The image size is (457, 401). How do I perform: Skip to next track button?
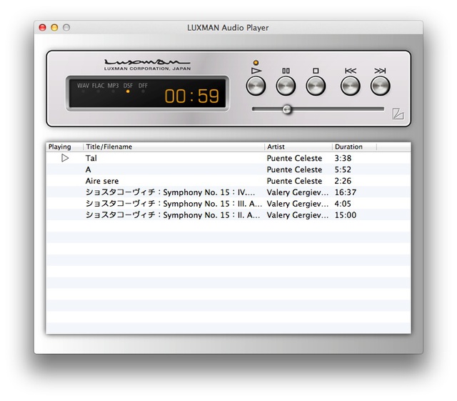click(x=380, y=86)
